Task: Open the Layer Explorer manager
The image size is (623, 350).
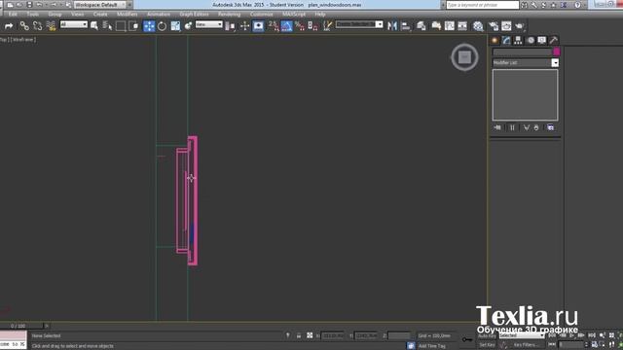Action: (x=421, y=26)
